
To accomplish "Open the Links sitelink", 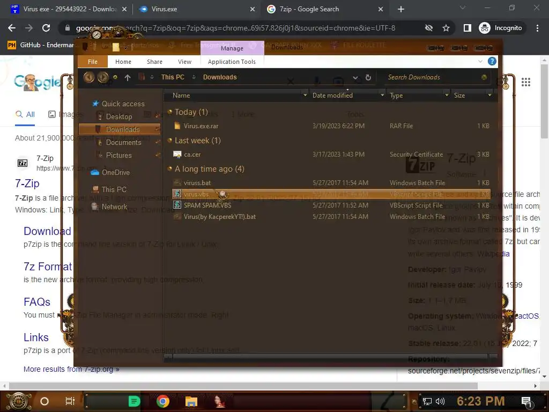I will (x=36, y=337).
